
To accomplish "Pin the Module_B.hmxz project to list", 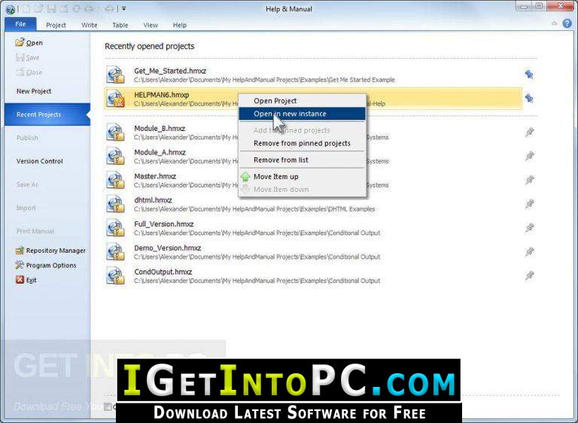I will pyautogui.click(x=530, y=132).
